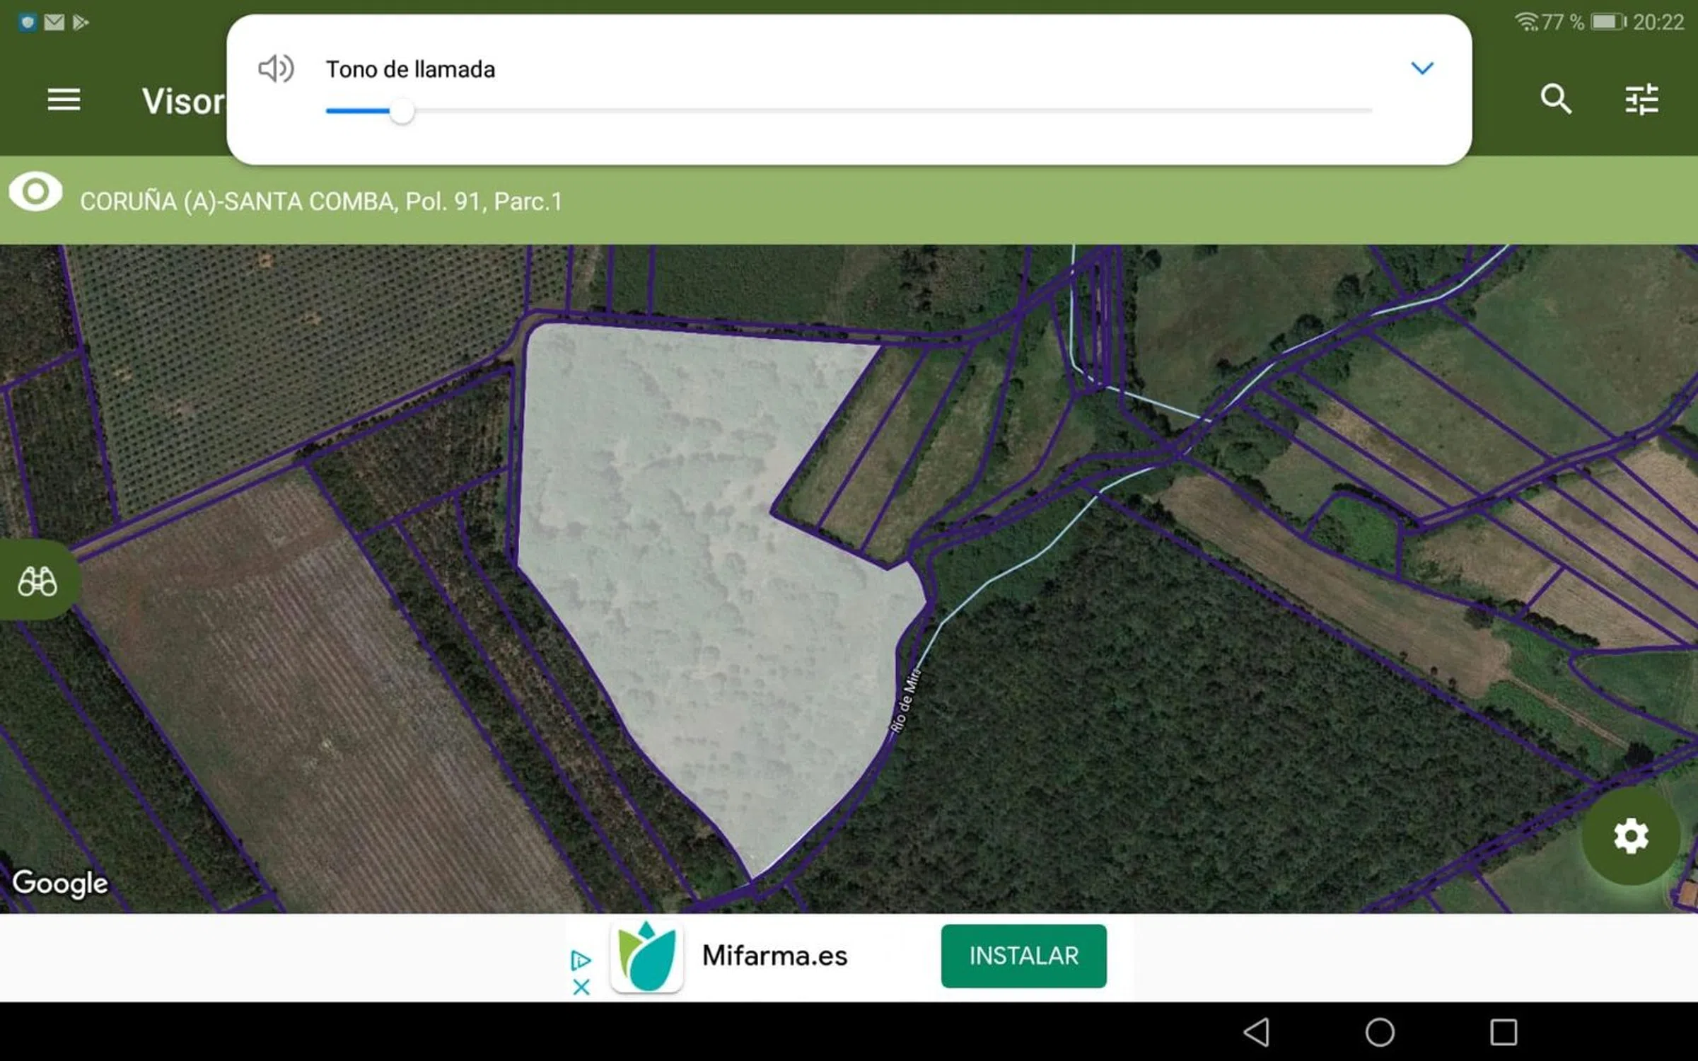Open Android recent apps square
The width and height of the screenshot is (1698, 1061).
tap(1504, 1032)
